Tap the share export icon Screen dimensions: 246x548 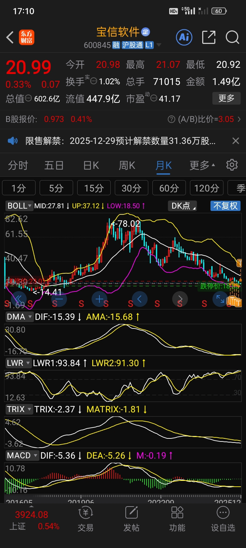click(x=209, y=37)
